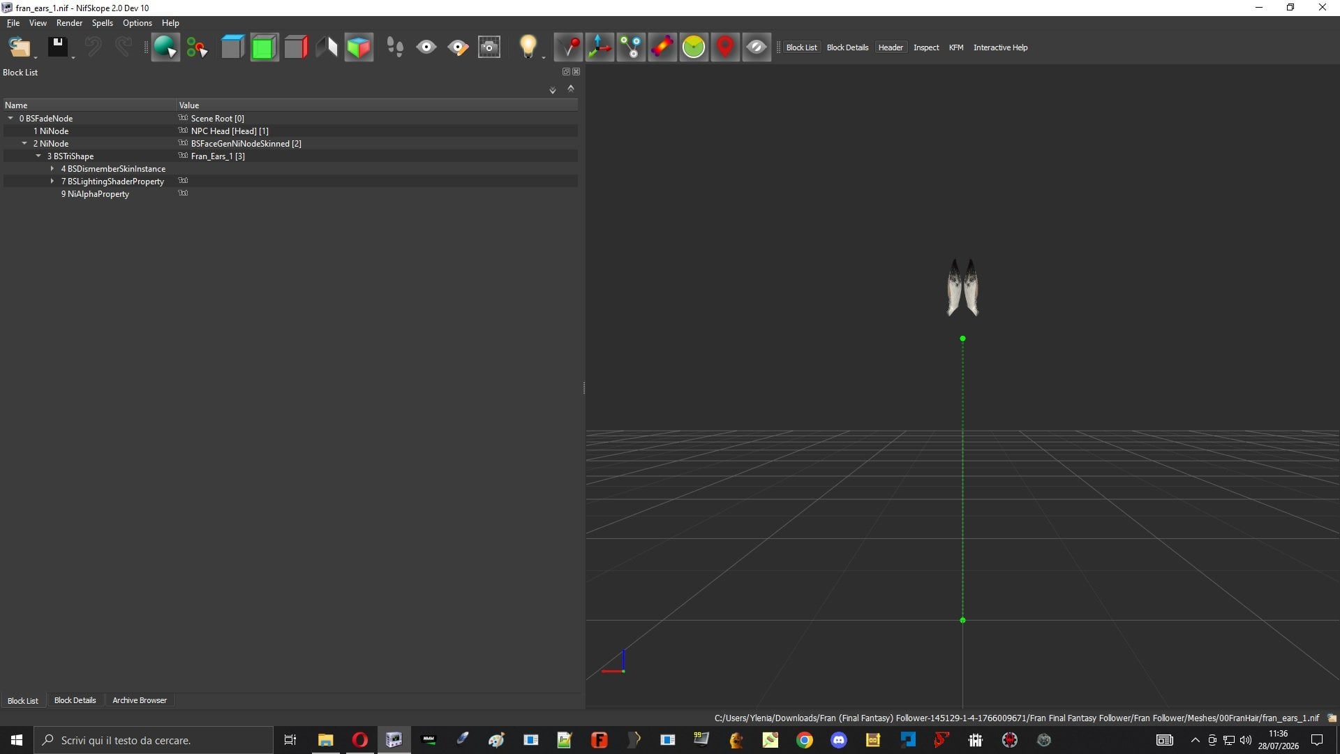Image resolution: width=1340 pixels, height=754 pixels.
Task: Switch to top view cube icon
Action: point(232,47)
